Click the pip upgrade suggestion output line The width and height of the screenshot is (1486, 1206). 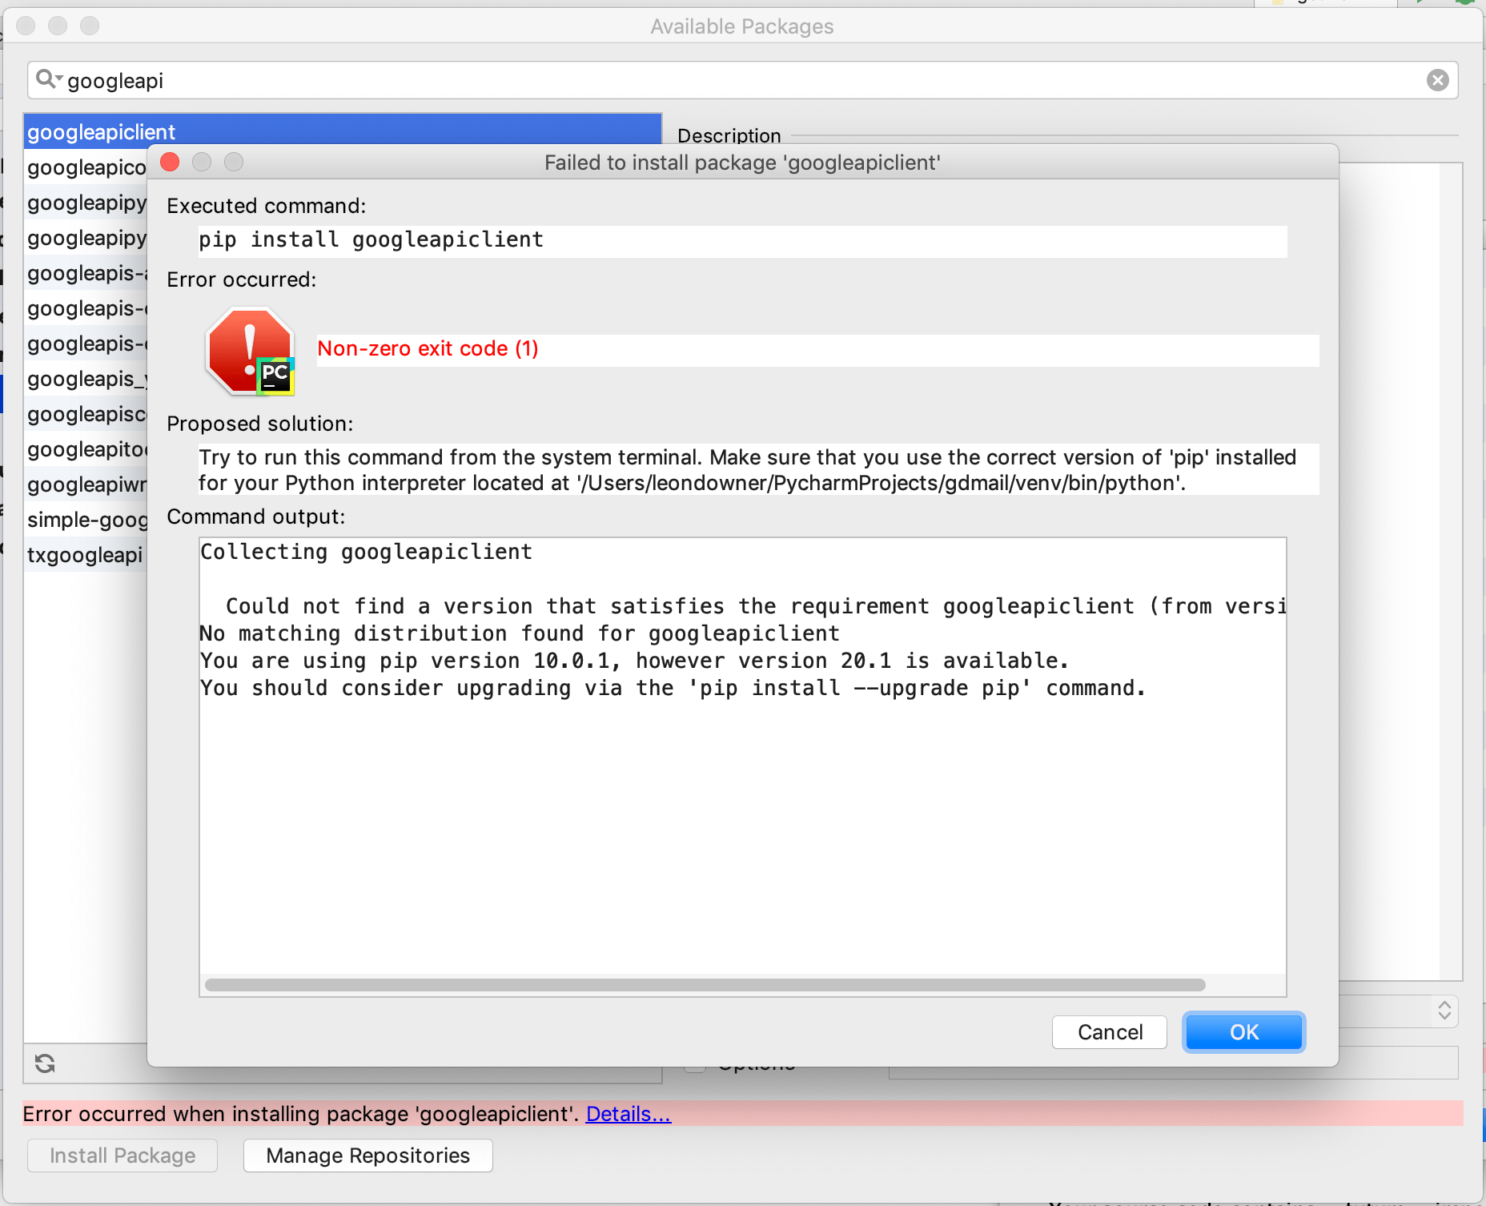[x=673, y=688]
